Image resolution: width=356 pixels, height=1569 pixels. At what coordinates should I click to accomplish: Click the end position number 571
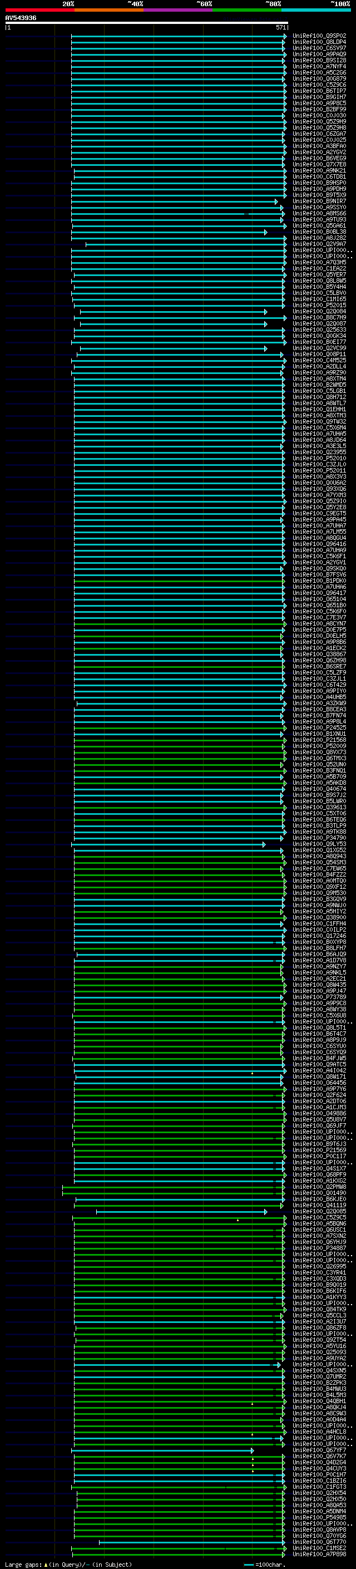coord(280,27)
